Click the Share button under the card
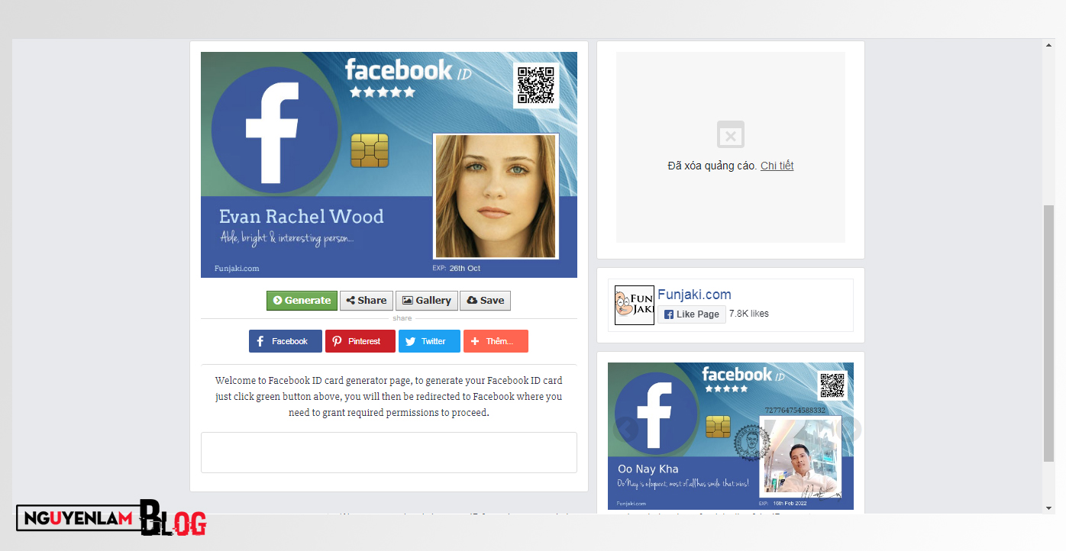 [367, 301]
